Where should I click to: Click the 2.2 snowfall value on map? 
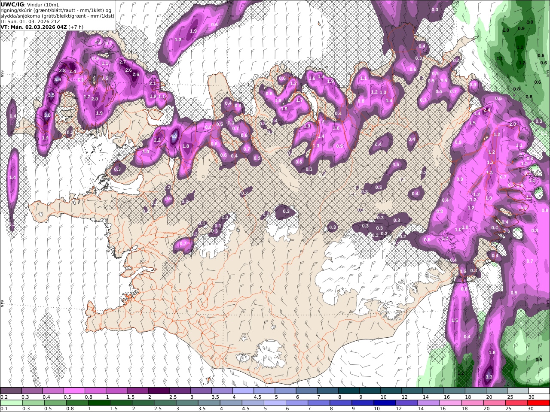point(157,140)
